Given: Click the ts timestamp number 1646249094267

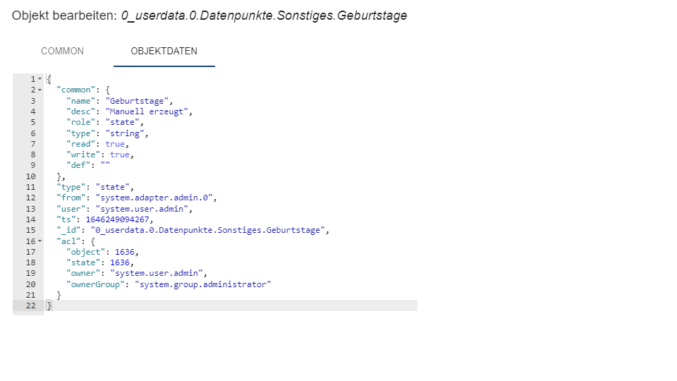Looking at the screenshot, I should coord(118,219).
